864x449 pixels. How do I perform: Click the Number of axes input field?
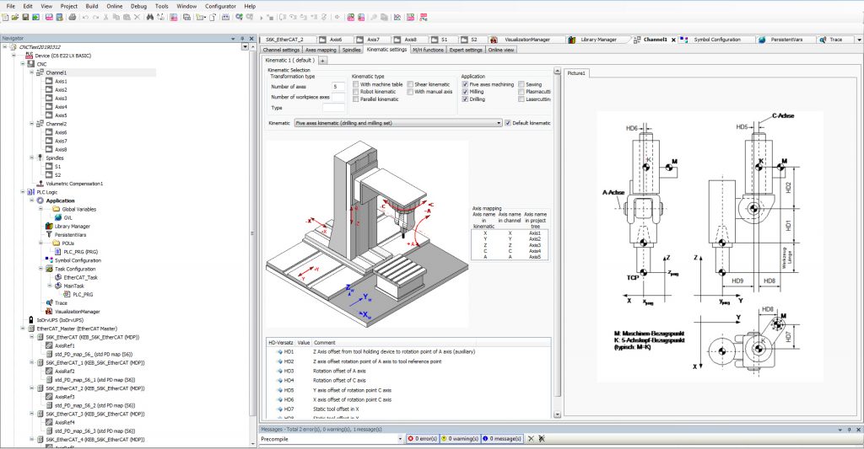[337, 87]
